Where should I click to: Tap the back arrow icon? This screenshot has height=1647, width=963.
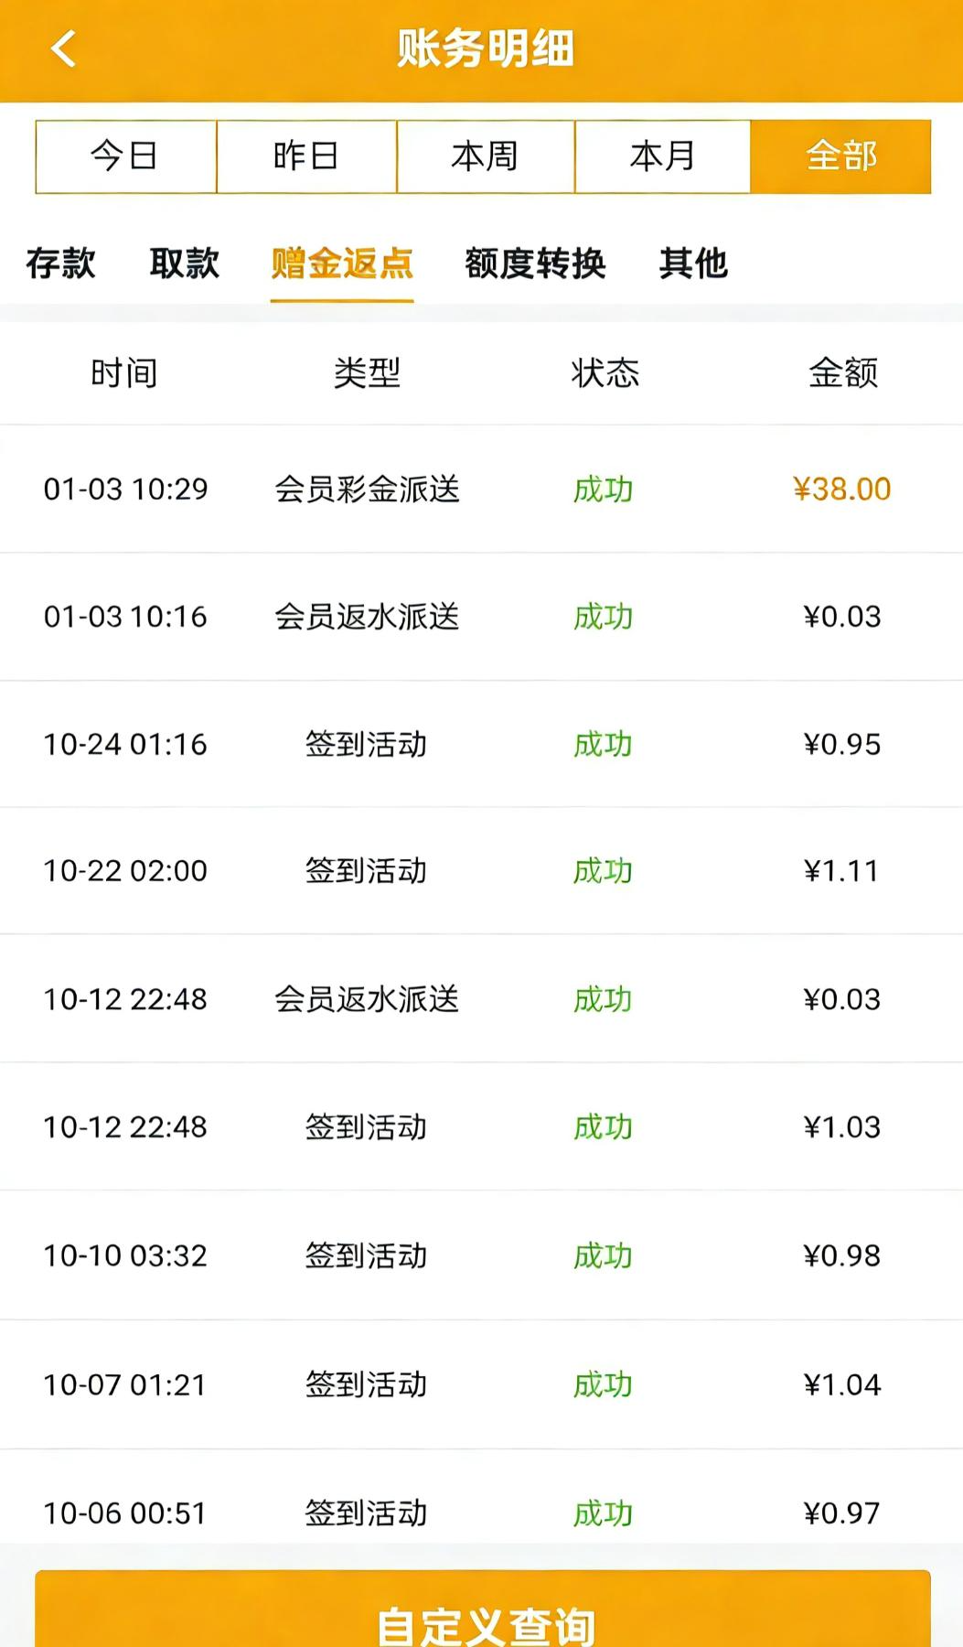63,48
